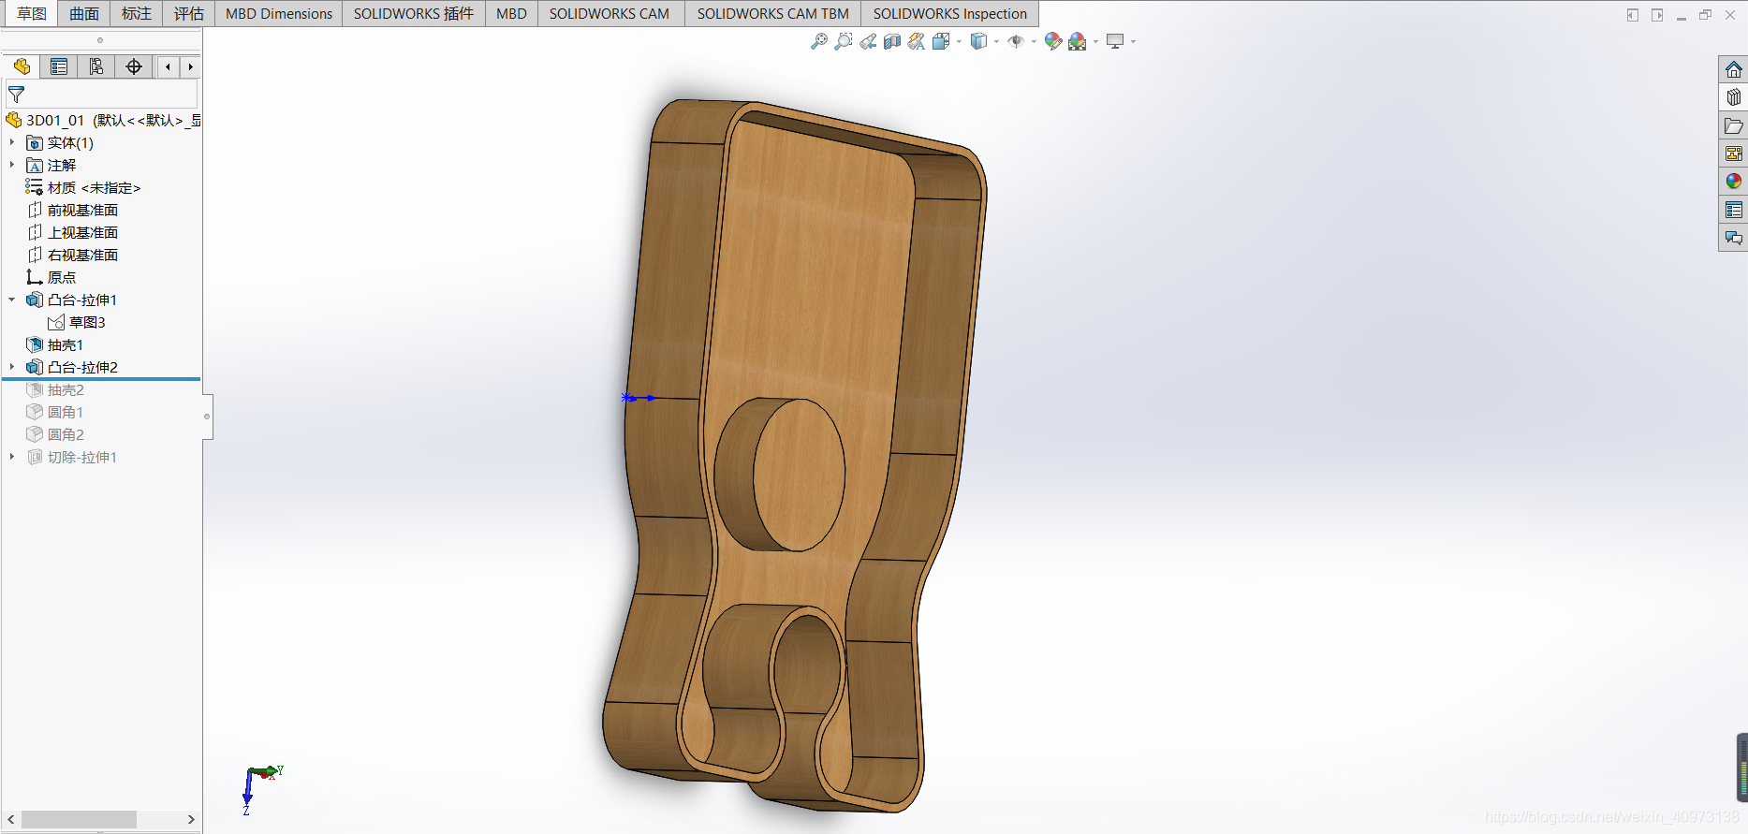Screen dimensions: 1748x834
Task: Open the SOLIDWORKS 插件 tab
Action: [414, 13]
